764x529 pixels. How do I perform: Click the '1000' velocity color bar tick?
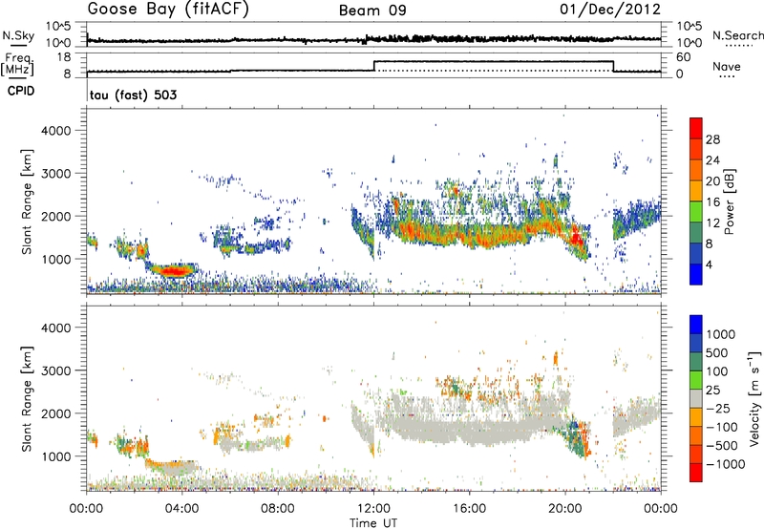[721, 334]
